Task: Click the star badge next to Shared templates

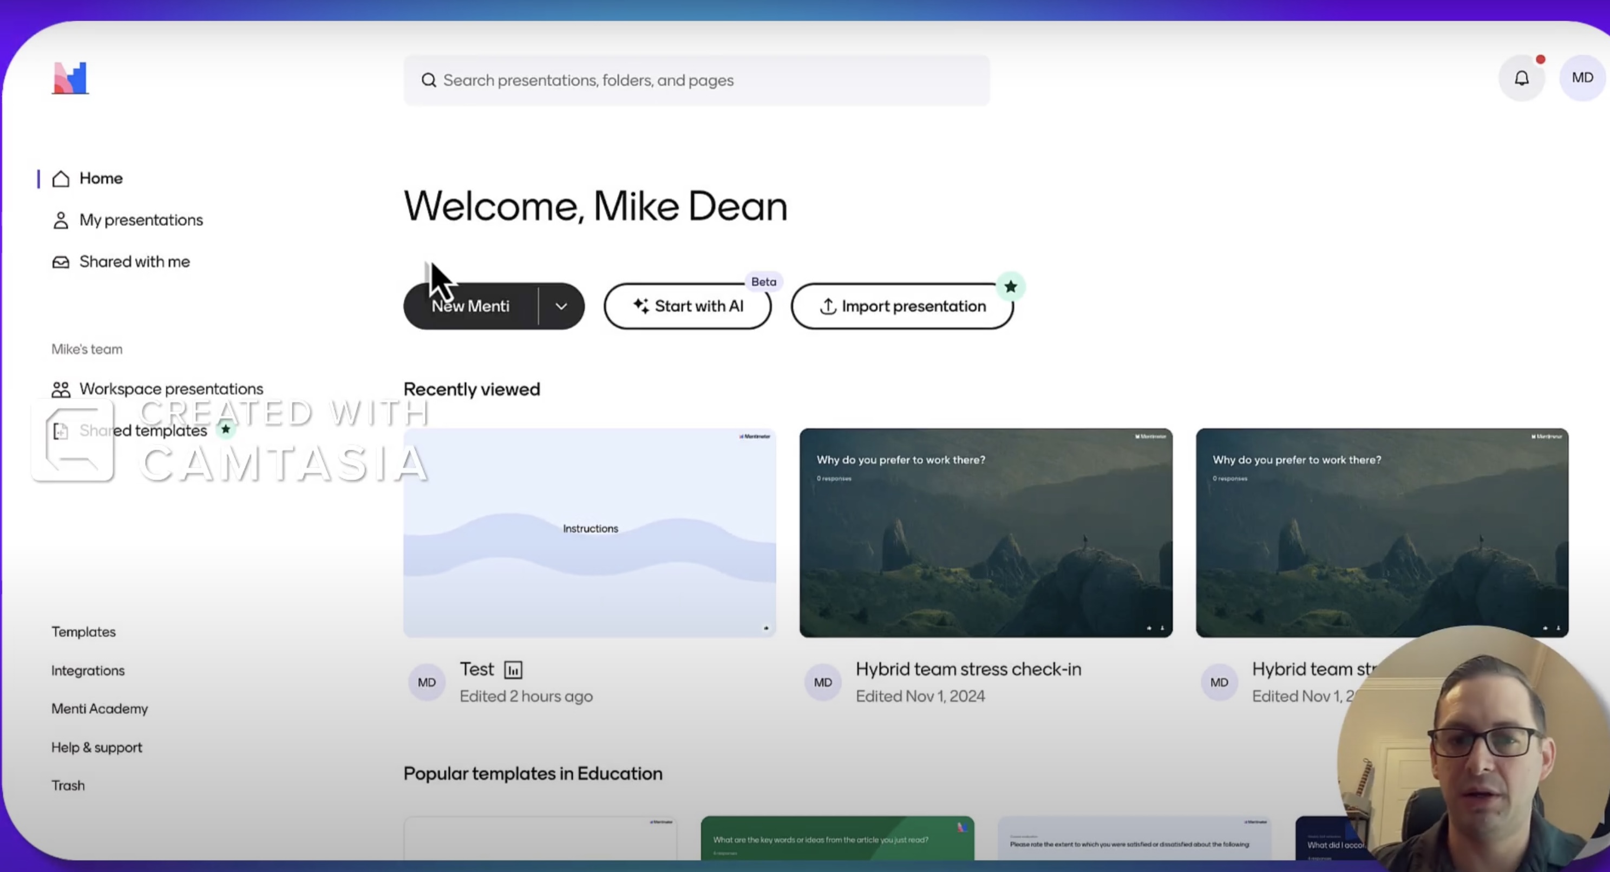Action: 226,429
